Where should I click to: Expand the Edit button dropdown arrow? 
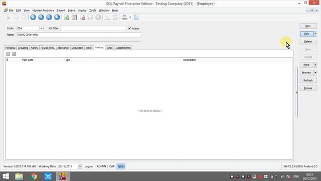point(315,34)
